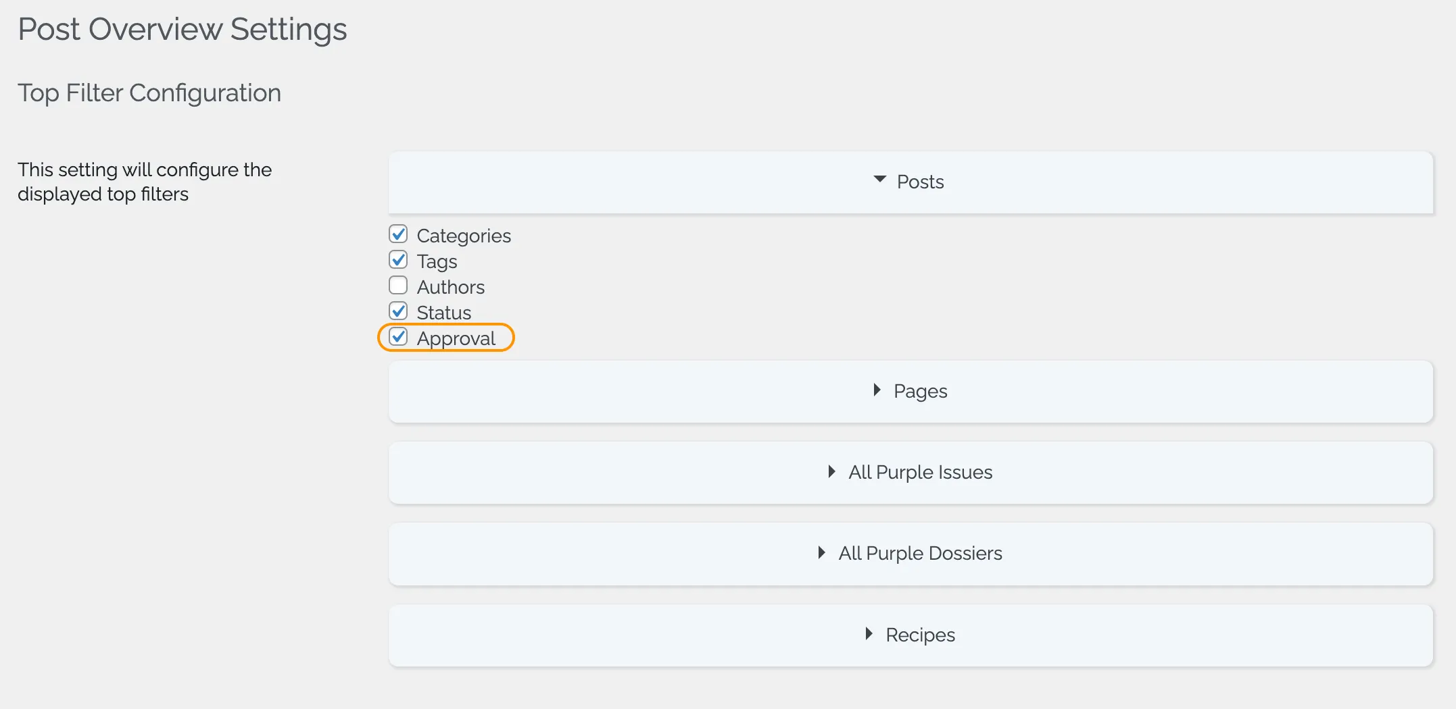This screenshot has width=1456, height=709.
Task: Expand the All Purple Issues section
Action: 911,473
